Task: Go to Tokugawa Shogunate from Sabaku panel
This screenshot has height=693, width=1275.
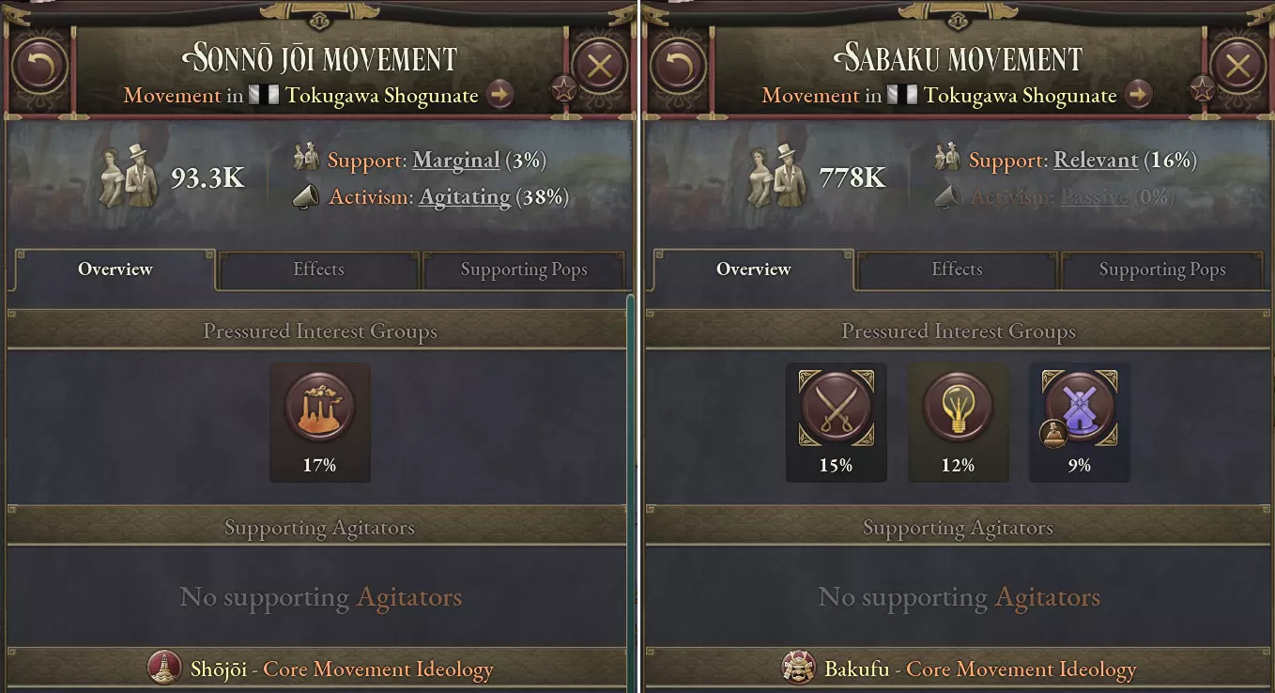Action: pos(1139,95)
